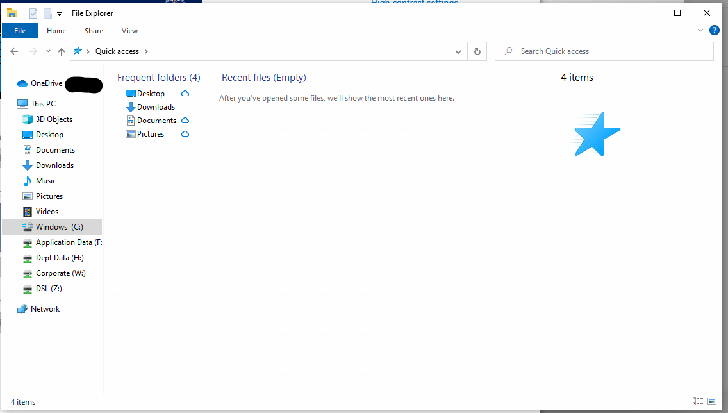Navigate up to the parent folder
This screenshot has width=728, height=413.
(61, 51)
